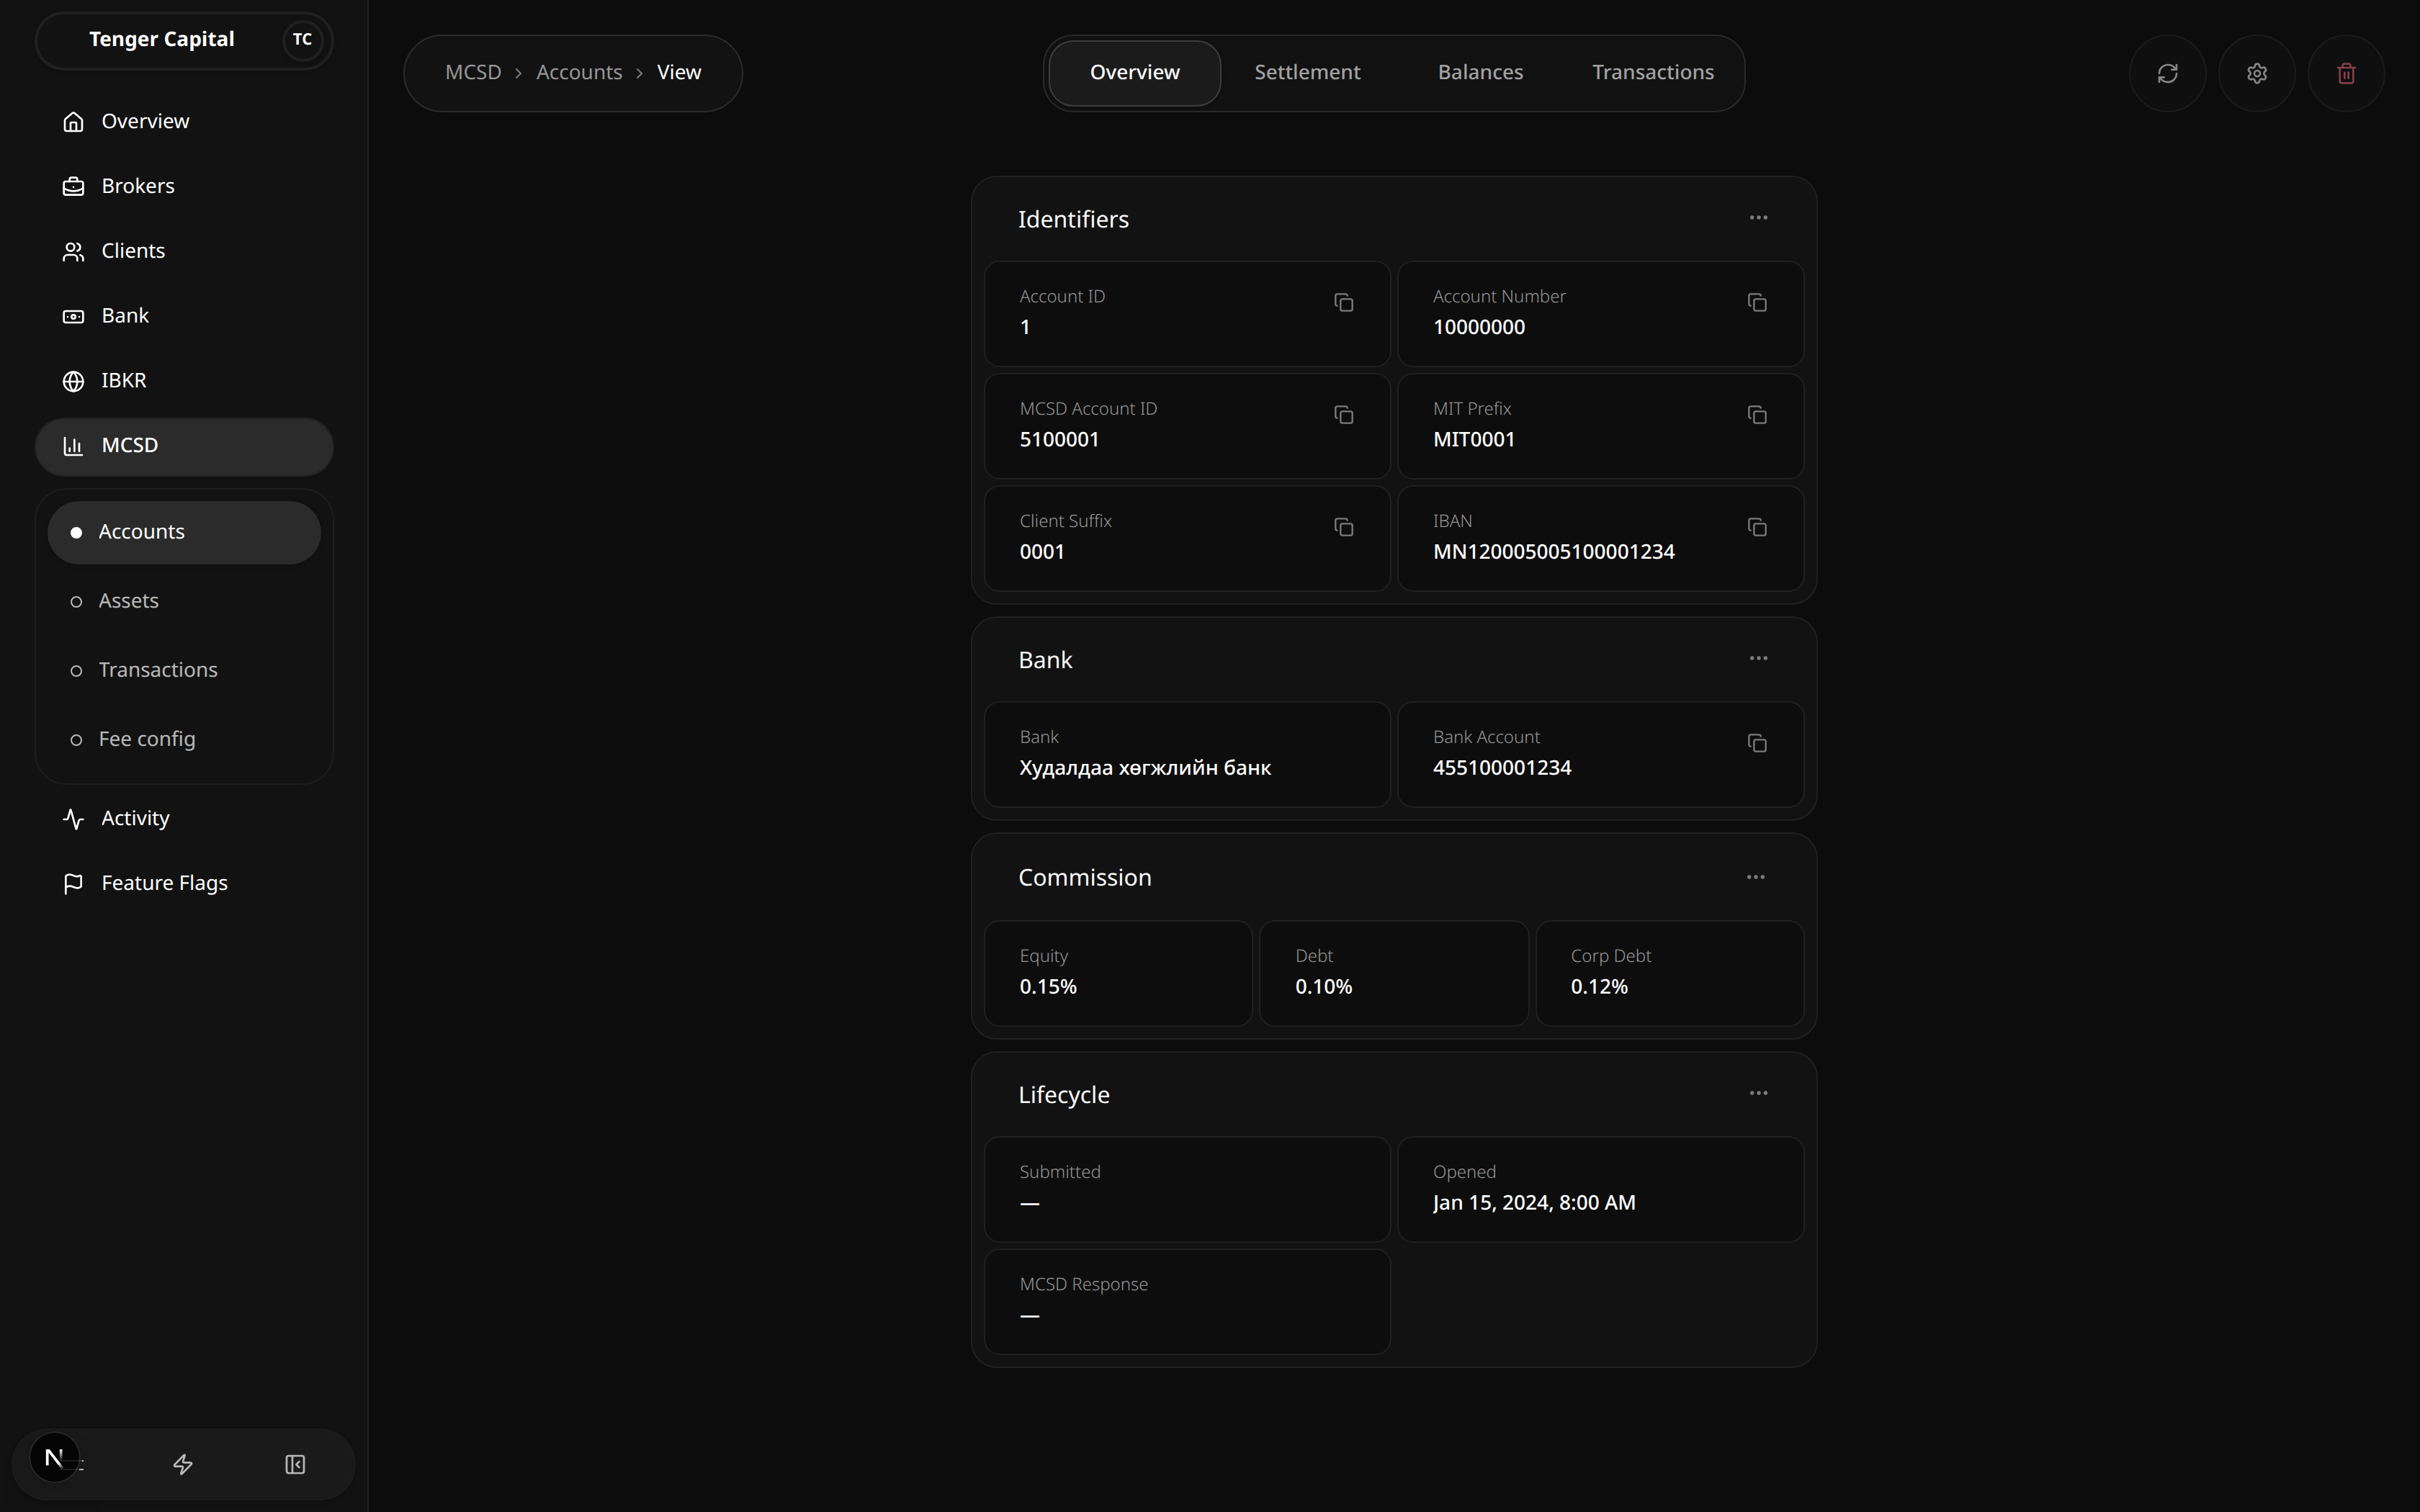This screenshot has width=2420, height=1512.
Task: Copy the Account Number value
Action: click(1756, 302)
